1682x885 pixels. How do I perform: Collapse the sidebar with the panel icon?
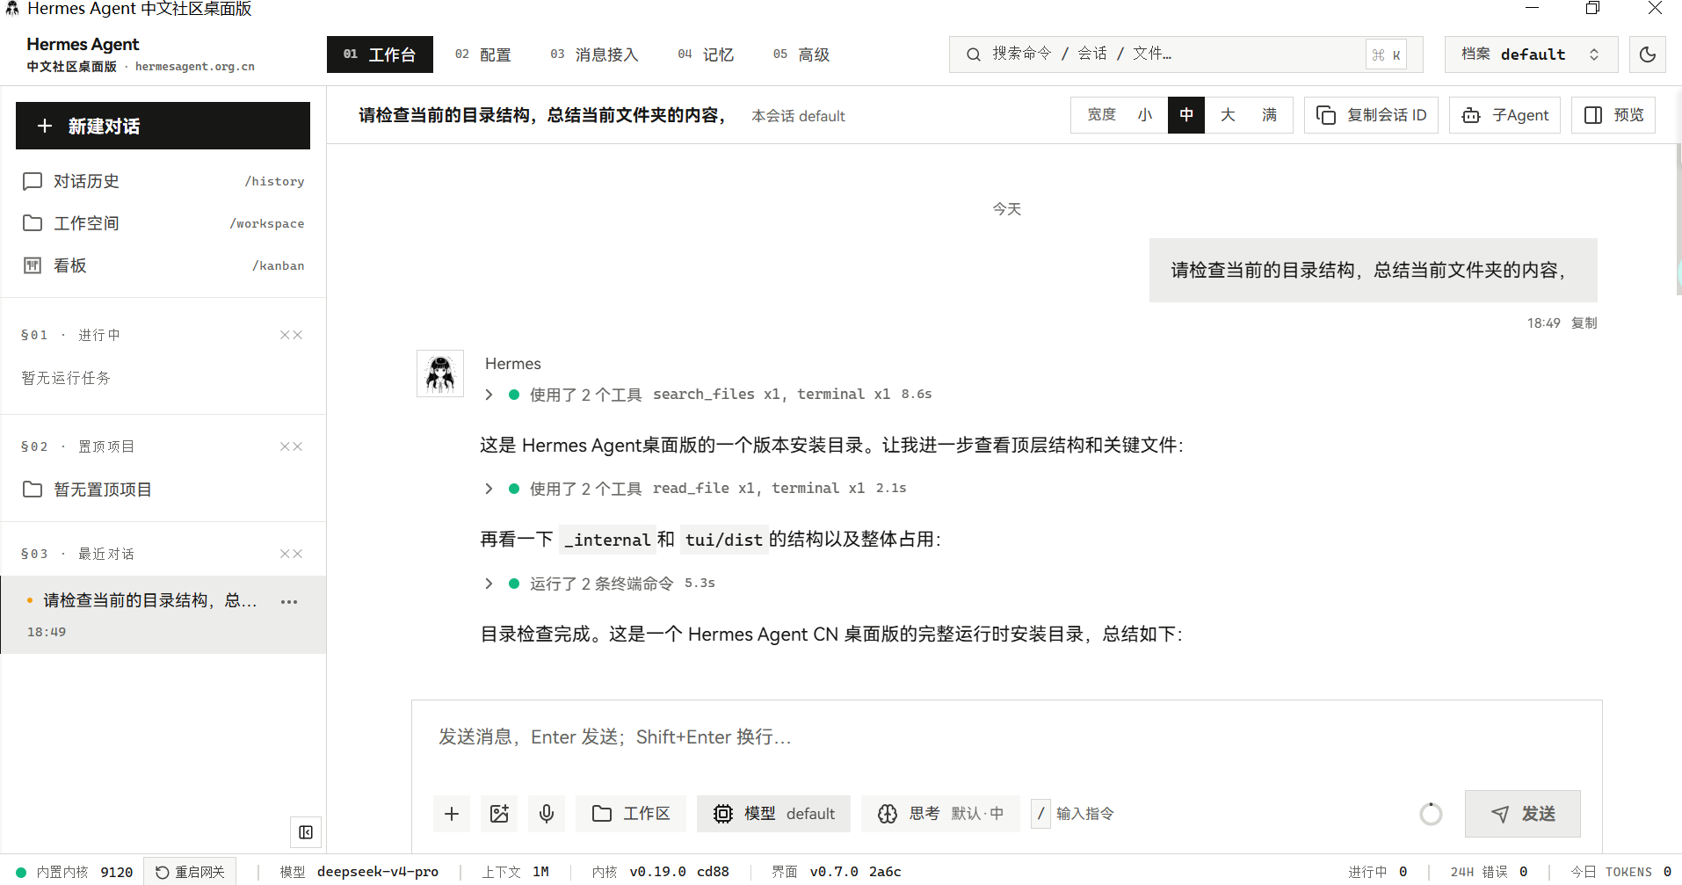(306, 832)
